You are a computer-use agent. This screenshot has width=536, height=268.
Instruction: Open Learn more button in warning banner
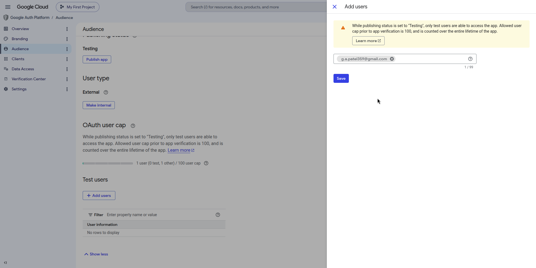[368, 41]
